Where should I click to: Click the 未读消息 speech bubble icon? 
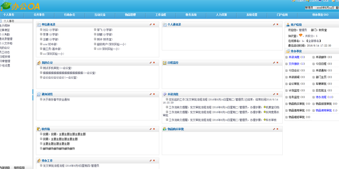pyautogui.click(x=165, y=94)
